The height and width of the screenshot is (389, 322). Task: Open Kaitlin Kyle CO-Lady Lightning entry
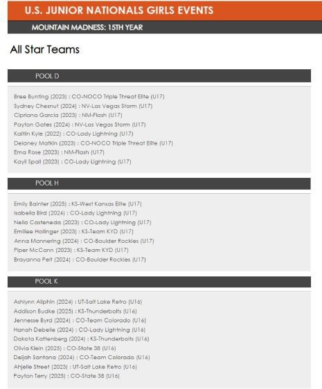coord(73,134)
